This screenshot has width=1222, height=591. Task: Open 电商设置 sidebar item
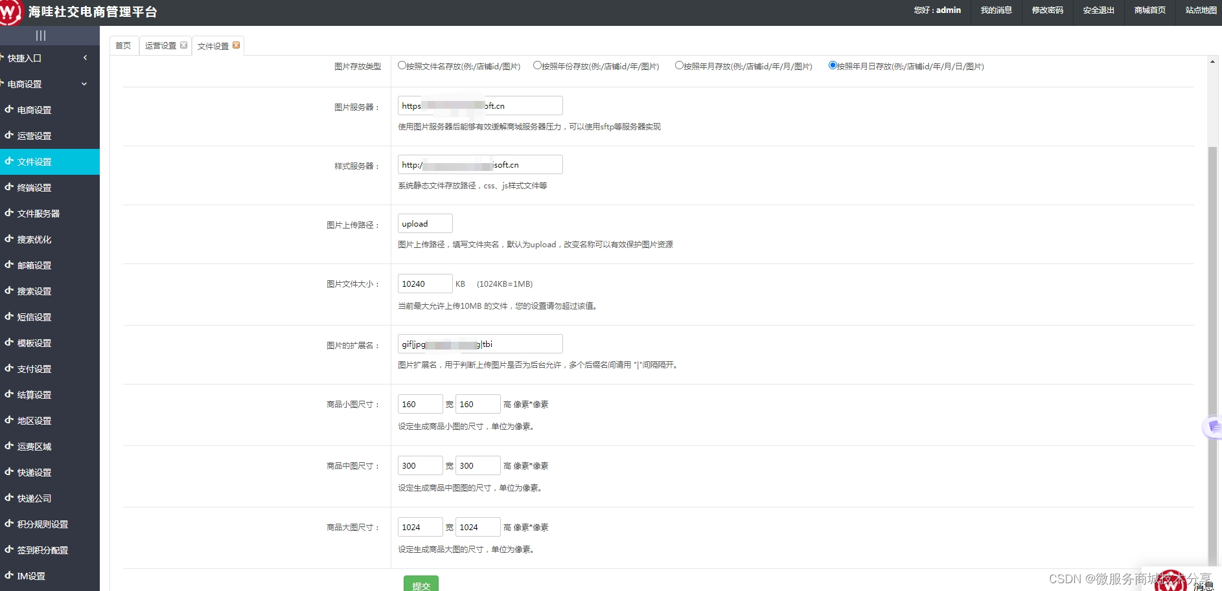tap(50, 110)
